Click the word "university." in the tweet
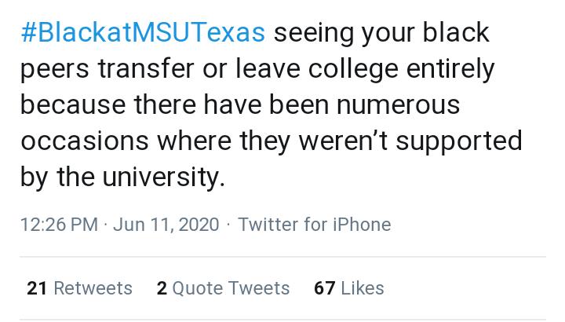This screenshot has width=565, height=322. [164, 177]
